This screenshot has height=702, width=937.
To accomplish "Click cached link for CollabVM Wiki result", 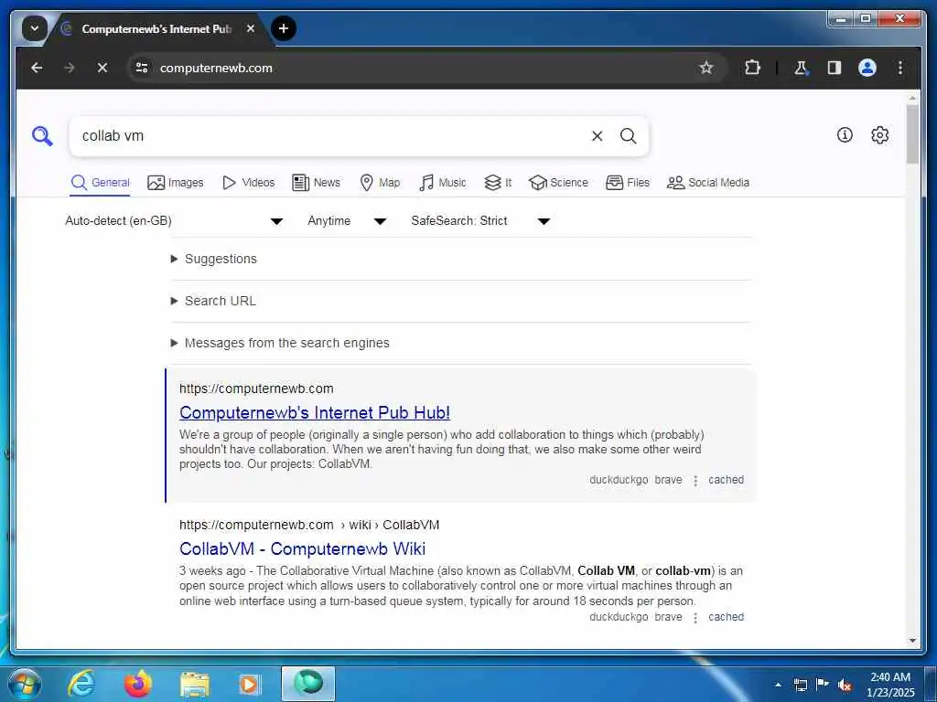I will coord(726,617).
